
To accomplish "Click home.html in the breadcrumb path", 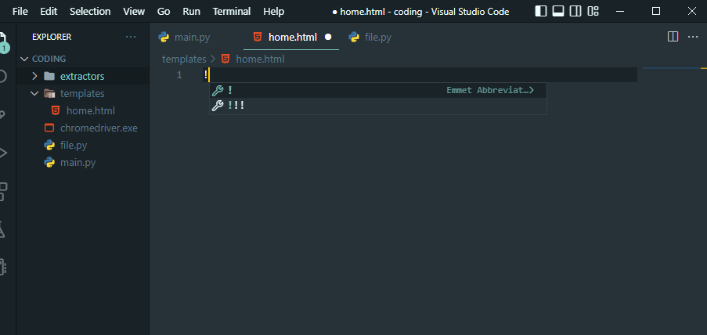I will (260, 59).
